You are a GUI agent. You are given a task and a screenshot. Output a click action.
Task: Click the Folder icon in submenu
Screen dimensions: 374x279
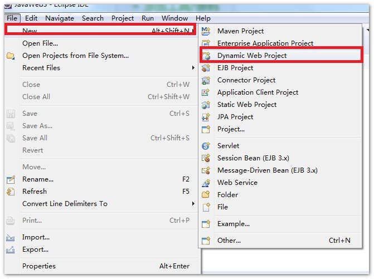tap(206, 195)
